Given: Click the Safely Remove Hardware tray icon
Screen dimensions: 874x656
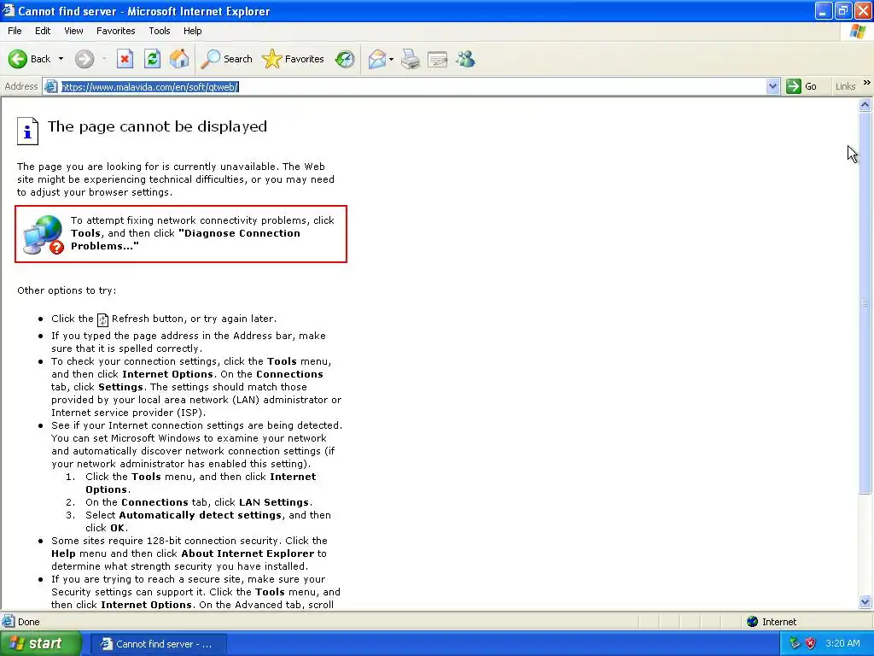Looking at the screenshot, I should tap(795, 643).
